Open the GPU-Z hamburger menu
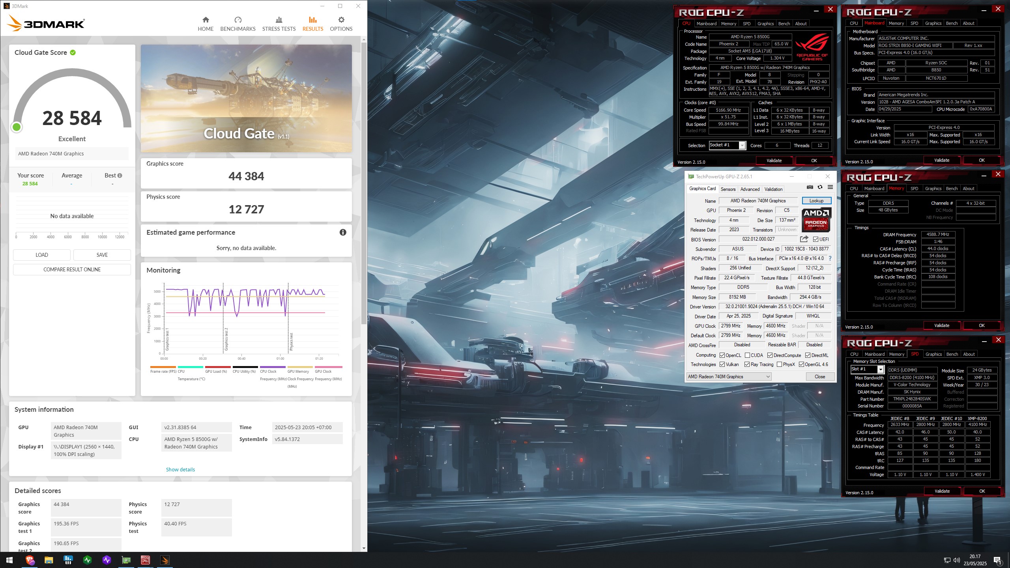This screenshot has height=568, width=1010. tap(830, 187)
